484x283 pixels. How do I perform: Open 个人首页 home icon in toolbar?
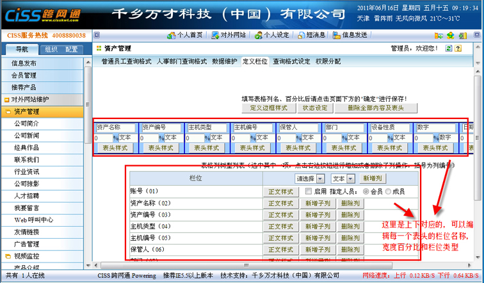tap(170, 35)
